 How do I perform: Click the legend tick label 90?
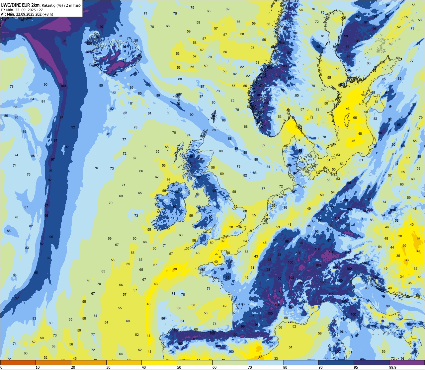pos(320,367)
